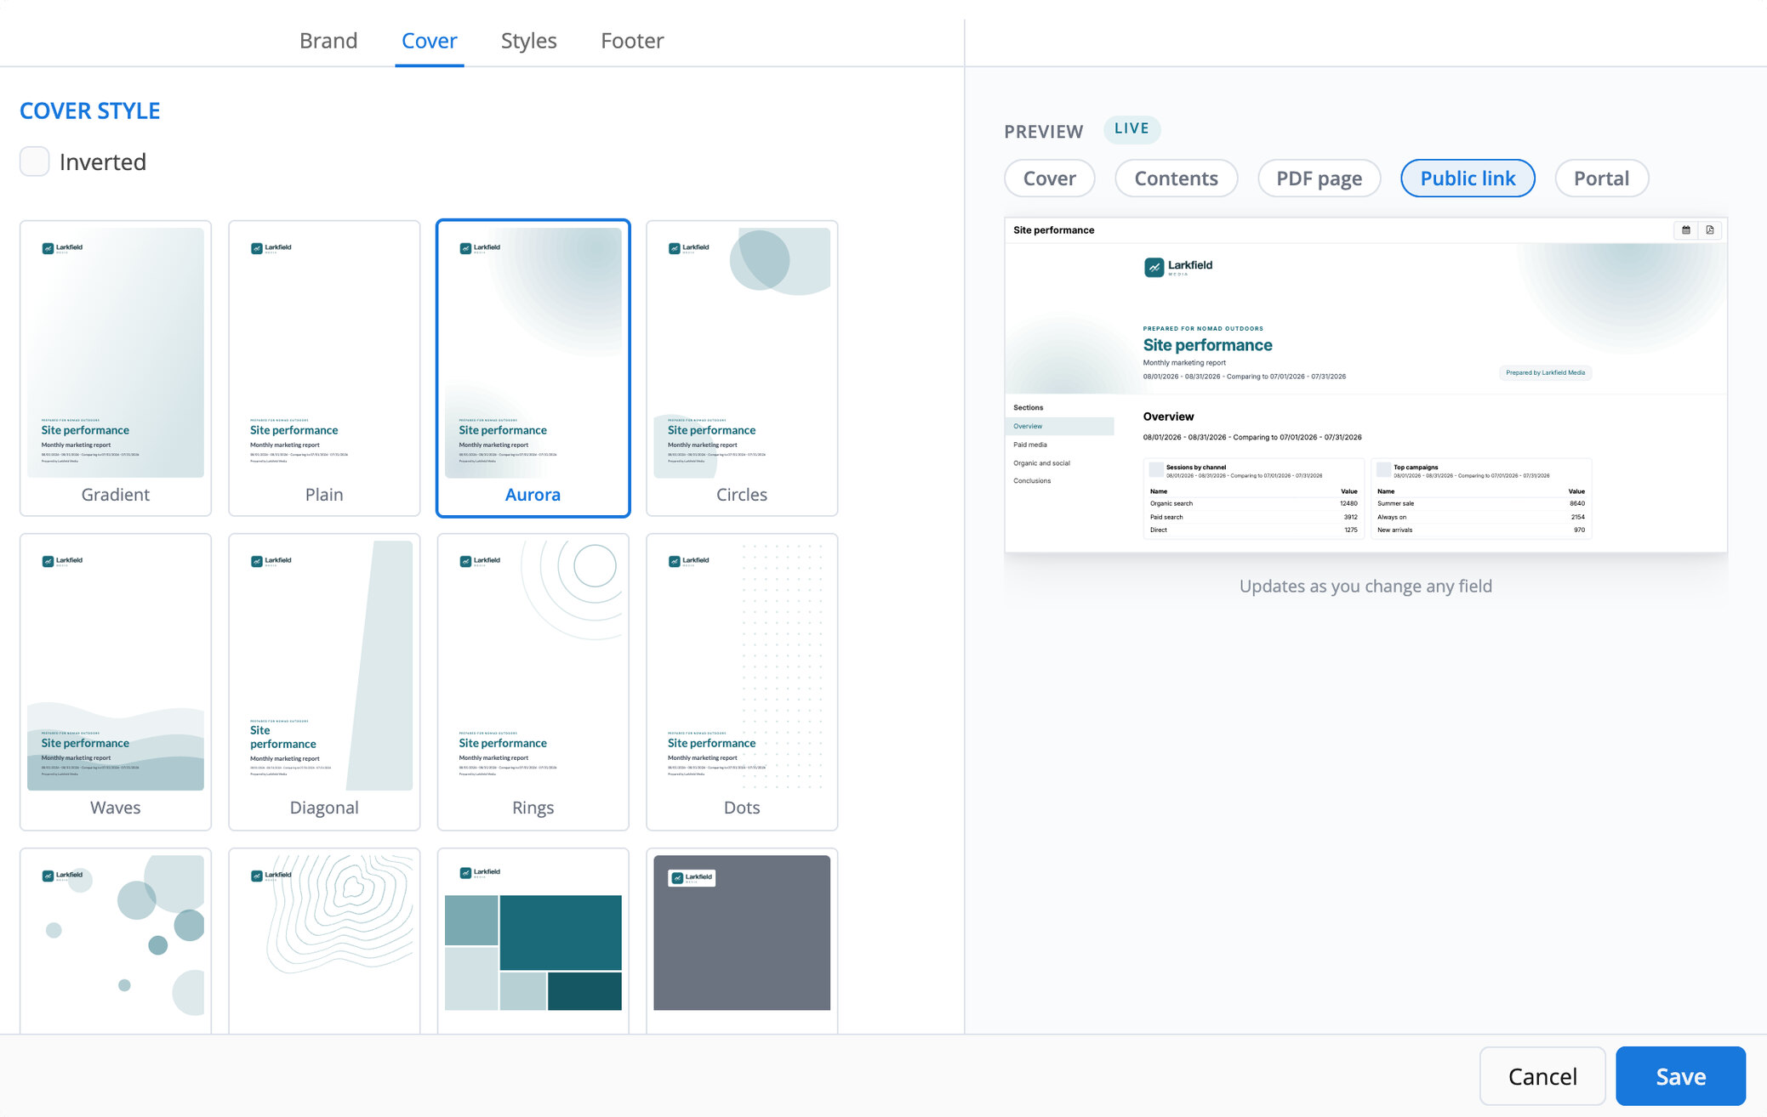The height and width of the screenshot is (1117, 1767).
Task: Choose the teal blocks cover style thumbnail
Action: [533, 940]
